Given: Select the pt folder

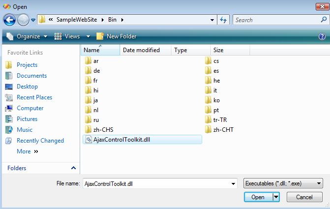Looking at the screenshot, I should [x=212, y=110].
